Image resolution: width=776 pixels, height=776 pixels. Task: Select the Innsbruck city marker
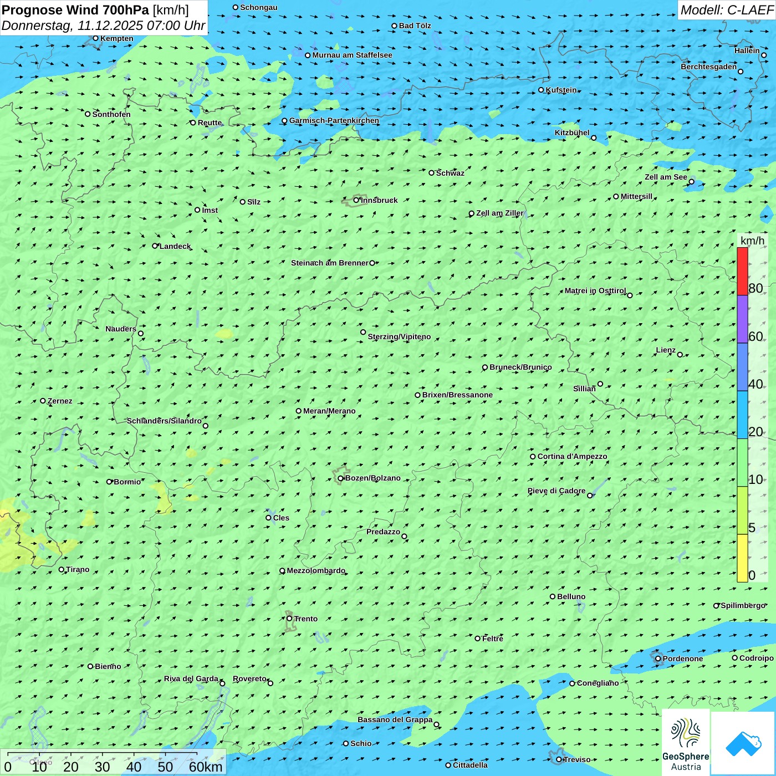(356, 200)
